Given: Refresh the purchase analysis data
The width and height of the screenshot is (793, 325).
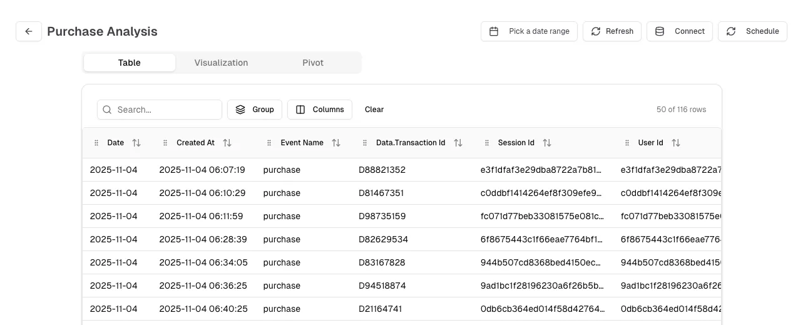Looking at the screenshot, I should (x=612, y=31).
